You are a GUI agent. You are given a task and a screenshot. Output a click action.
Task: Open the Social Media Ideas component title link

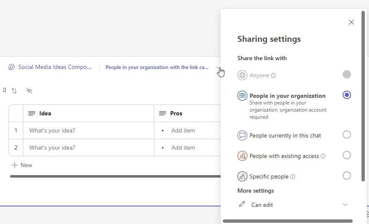pyautogui.click(x=54, y=67)
